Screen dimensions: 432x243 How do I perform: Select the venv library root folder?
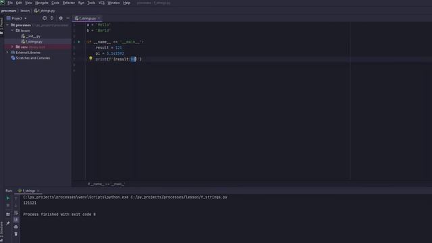tap(38, 47)
